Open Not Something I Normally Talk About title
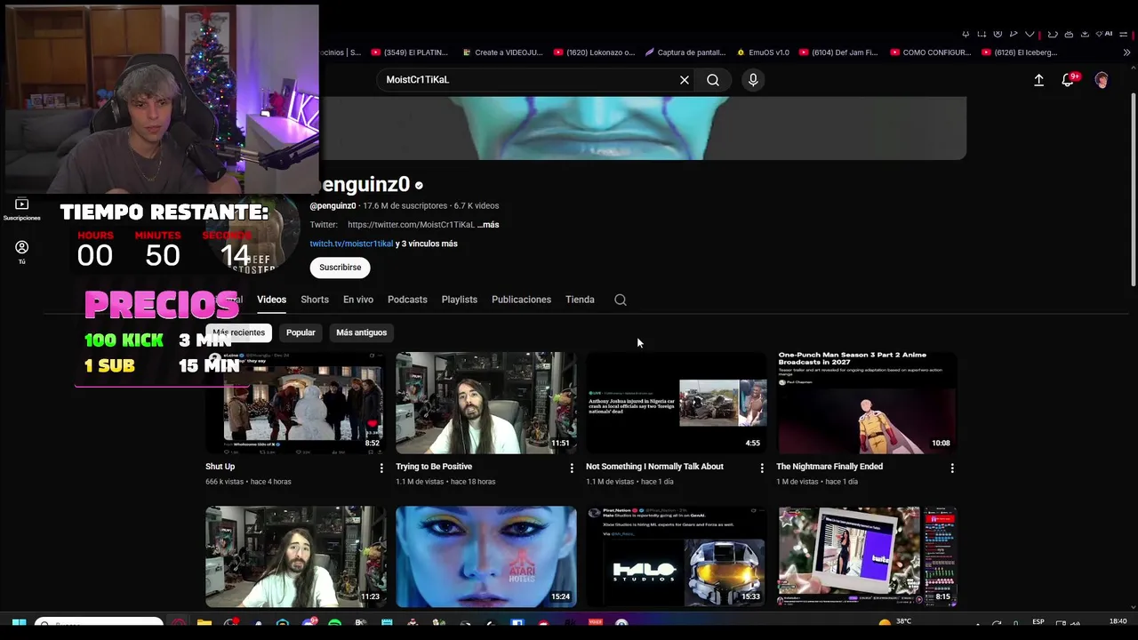Image resolution: width=1138 pixels, height=640 pixels. coord(654,467)
